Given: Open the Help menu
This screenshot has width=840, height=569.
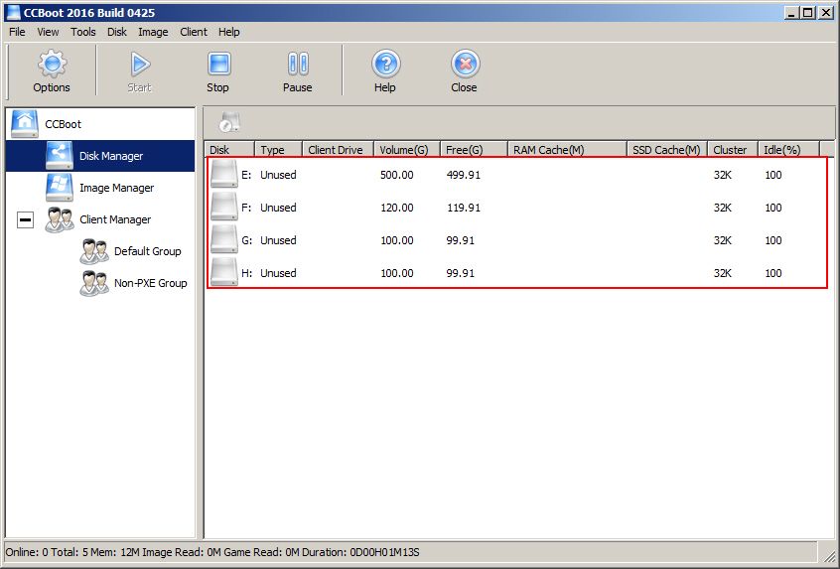Looking at the screenshot, I should tap(228, 32).
